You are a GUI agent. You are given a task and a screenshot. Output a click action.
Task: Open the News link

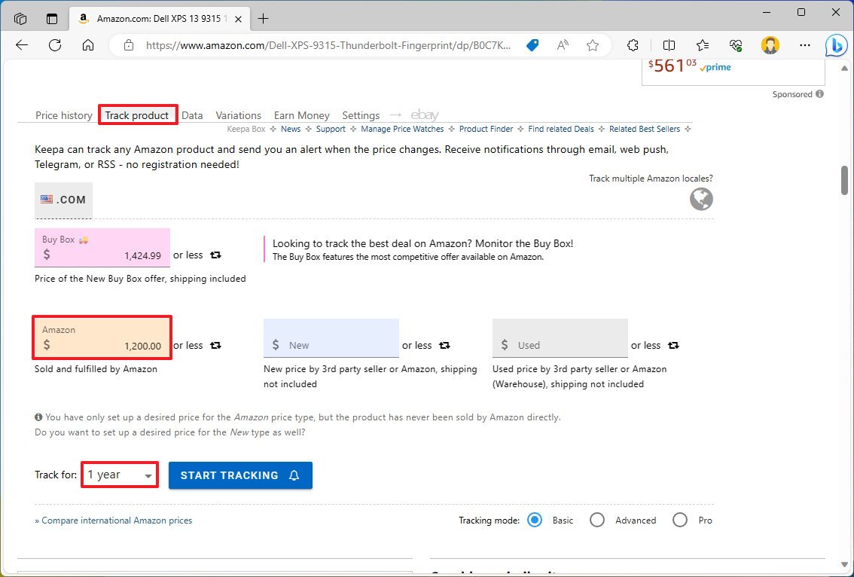tap(291, 129)
